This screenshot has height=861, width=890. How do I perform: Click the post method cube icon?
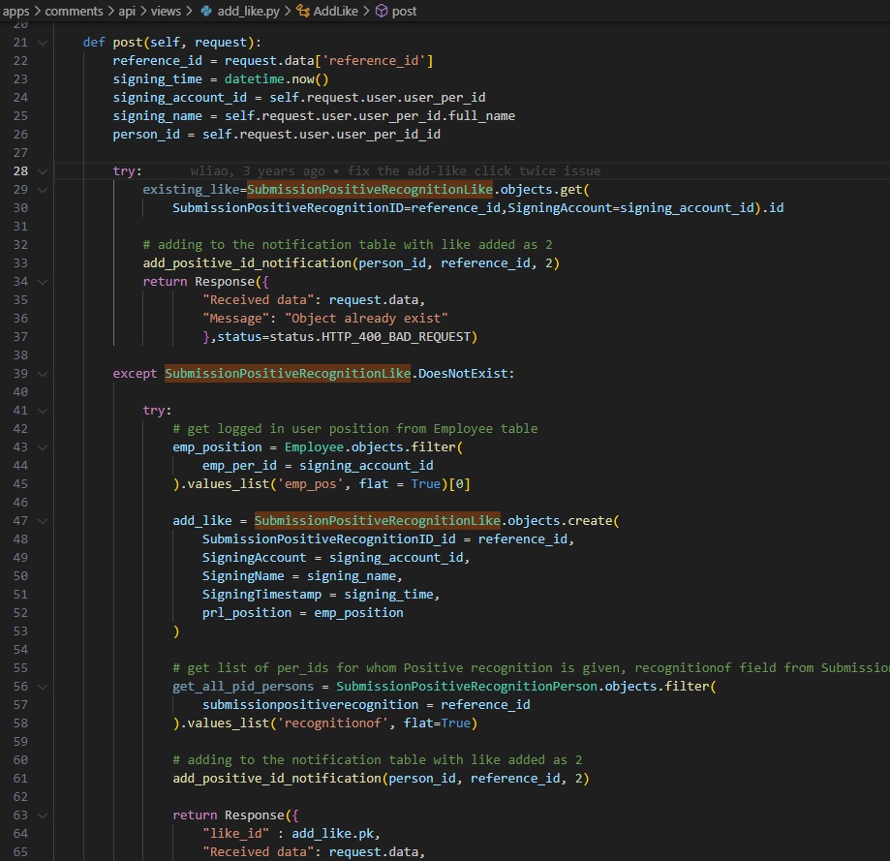pyautogui.click(x=382, y=11)
